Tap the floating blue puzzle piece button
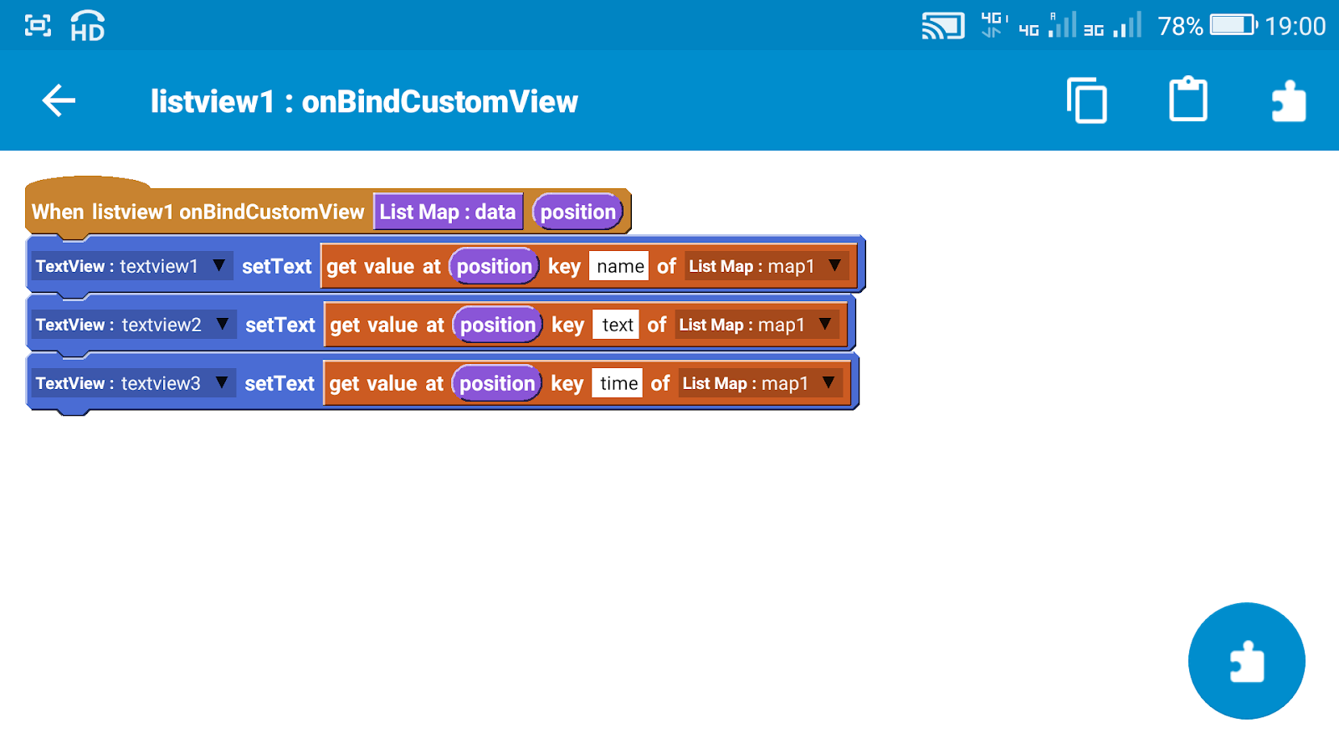The height and width of the screenshot is (753, 1339). tap(1246, 660)
